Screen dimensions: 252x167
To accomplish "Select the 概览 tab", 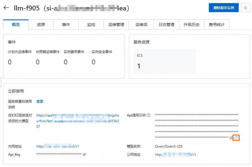I will click(x=16, y=25).
